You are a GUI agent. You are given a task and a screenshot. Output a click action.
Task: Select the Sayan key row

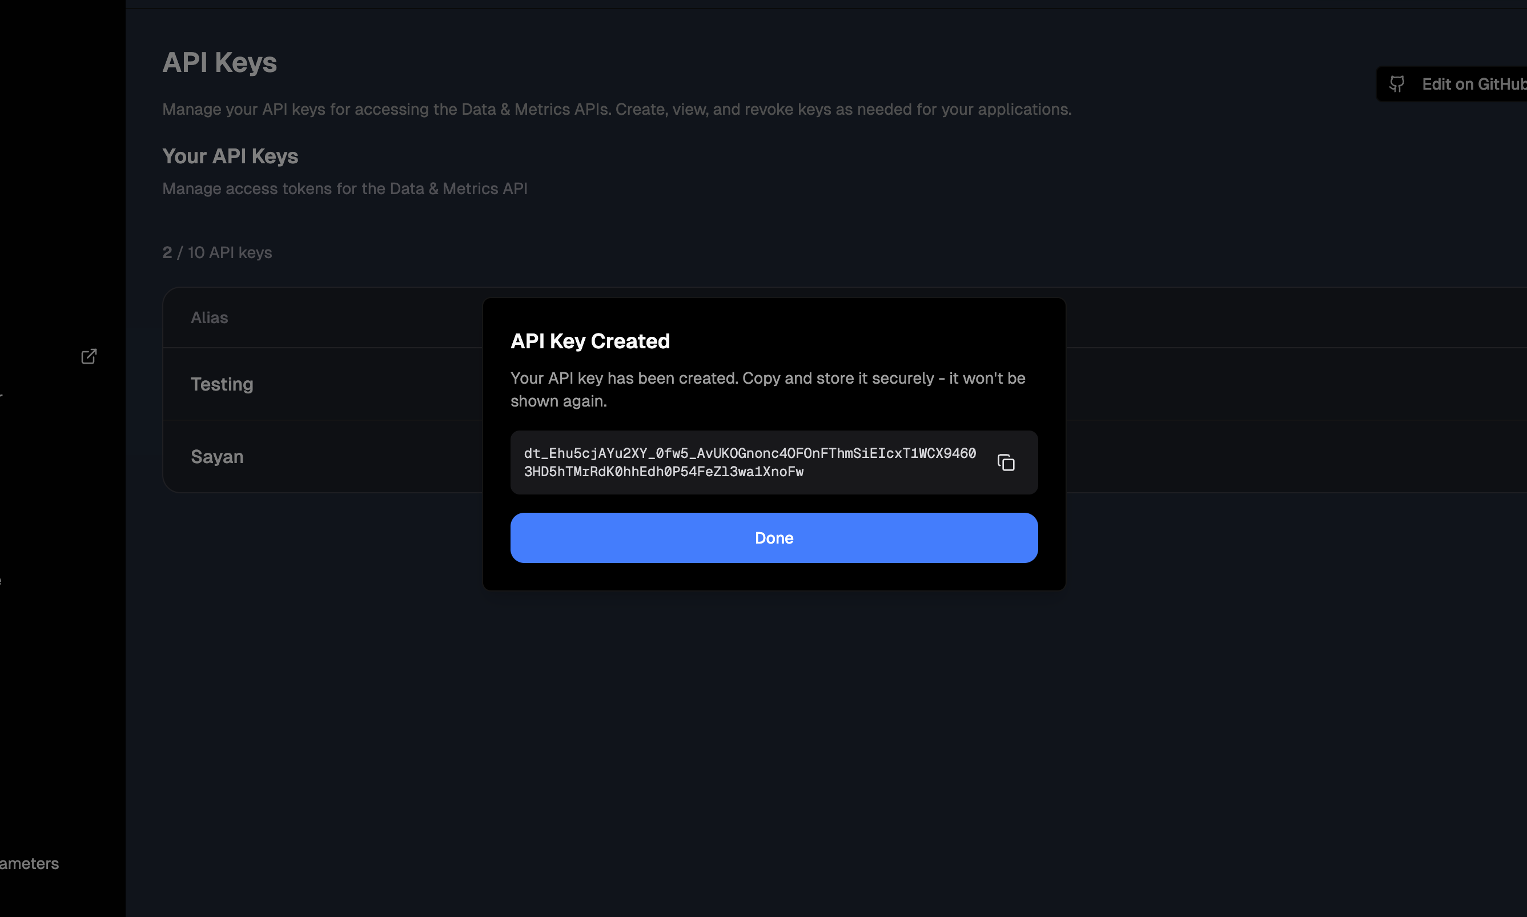click(217, 457)
